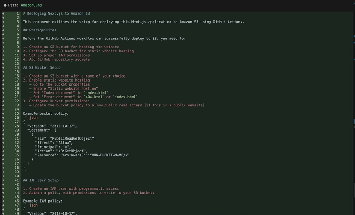Click the '"Effect": "Allow"' line

54,143
